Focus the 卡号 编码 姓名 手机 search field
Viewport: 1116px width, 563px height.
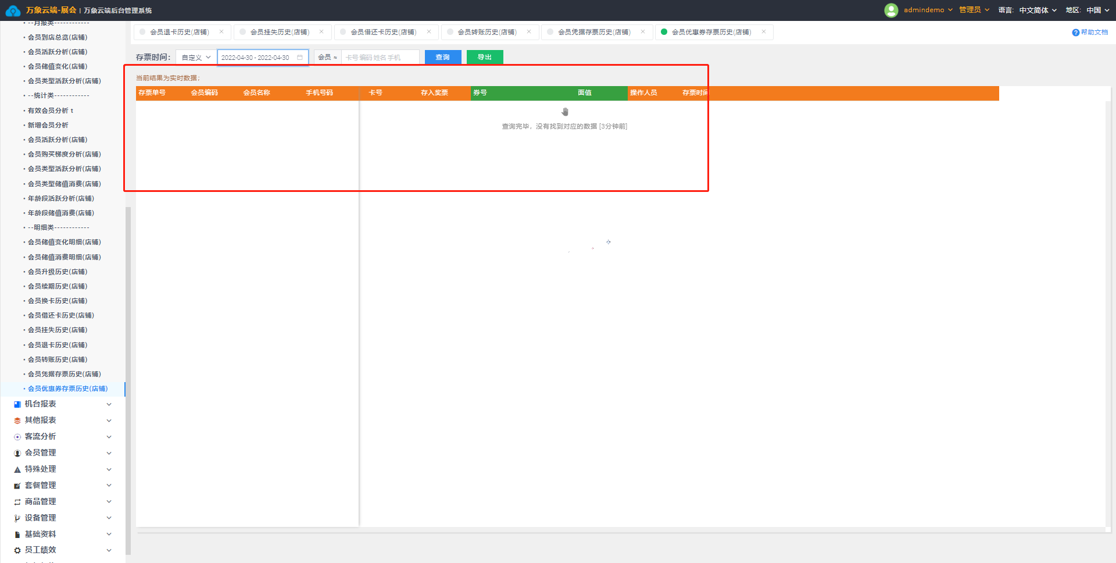[x=380, y=58]
